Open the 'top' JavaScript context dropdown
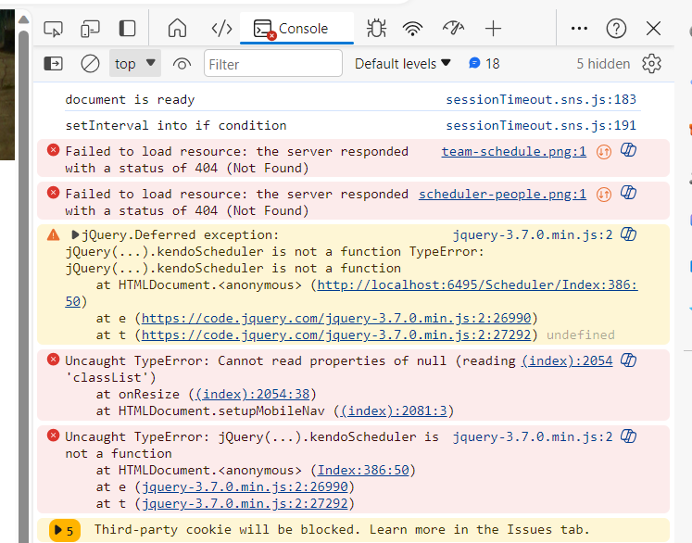This screenshot has height=543, width=692. [135, 64]
